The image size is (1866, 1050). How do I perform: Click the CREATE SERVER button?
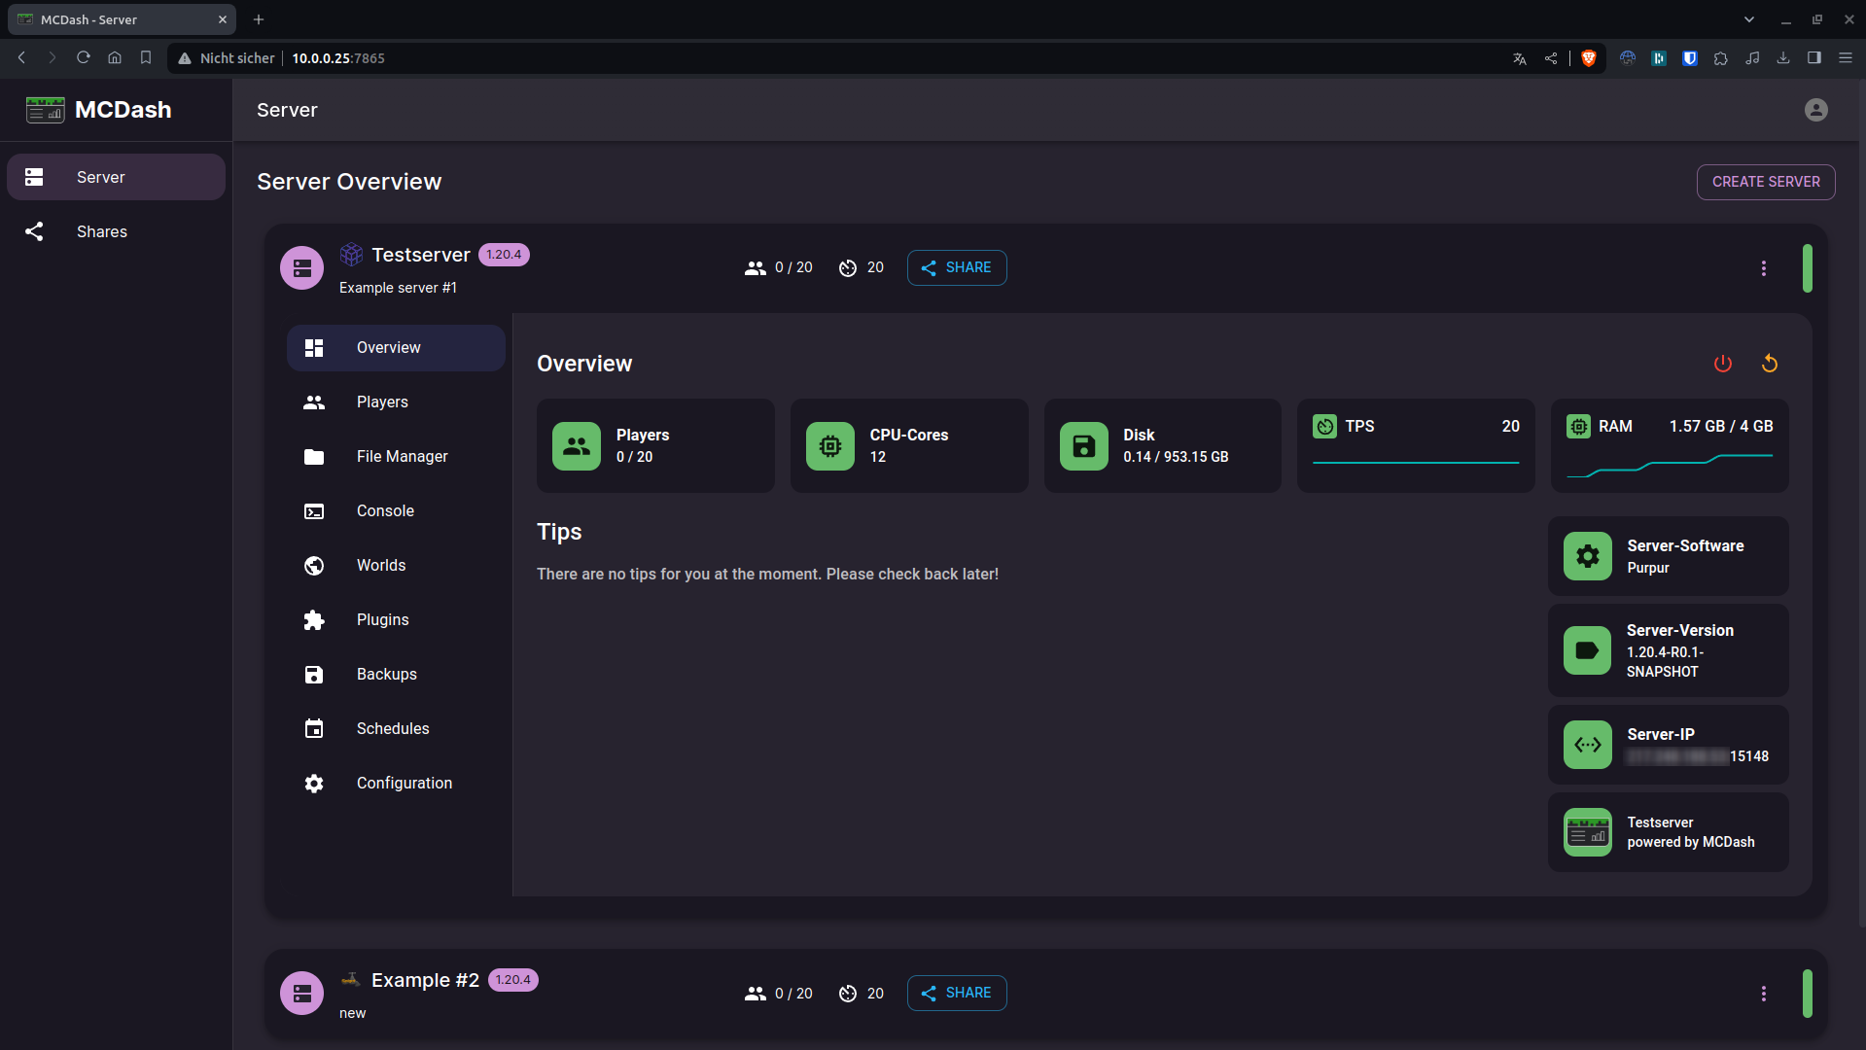(x=1766, y=182)
